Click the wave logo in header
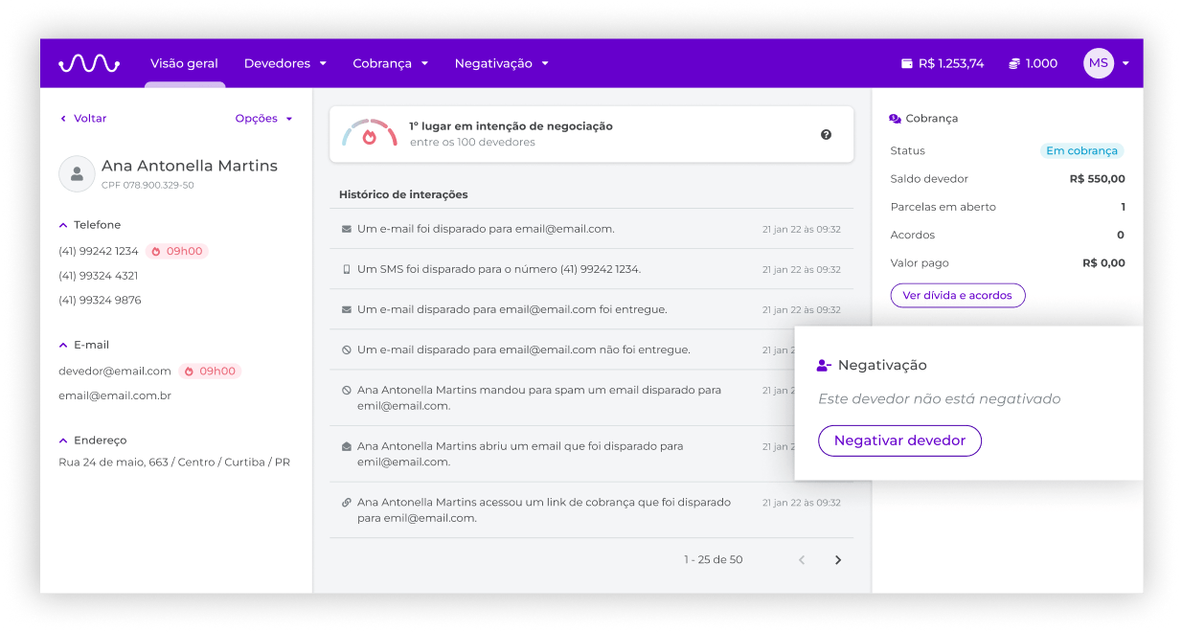 click(88, 63)
